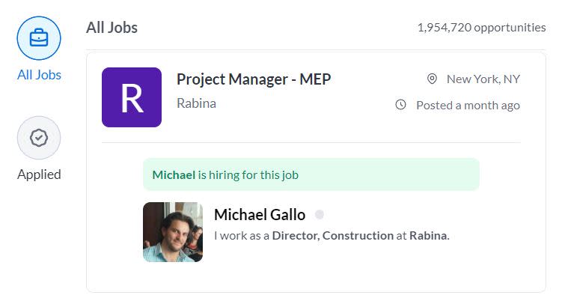Open Michael Gallo's profile photo
The width and height of the screenshot is (562, 304).
[x=173, y=232]
